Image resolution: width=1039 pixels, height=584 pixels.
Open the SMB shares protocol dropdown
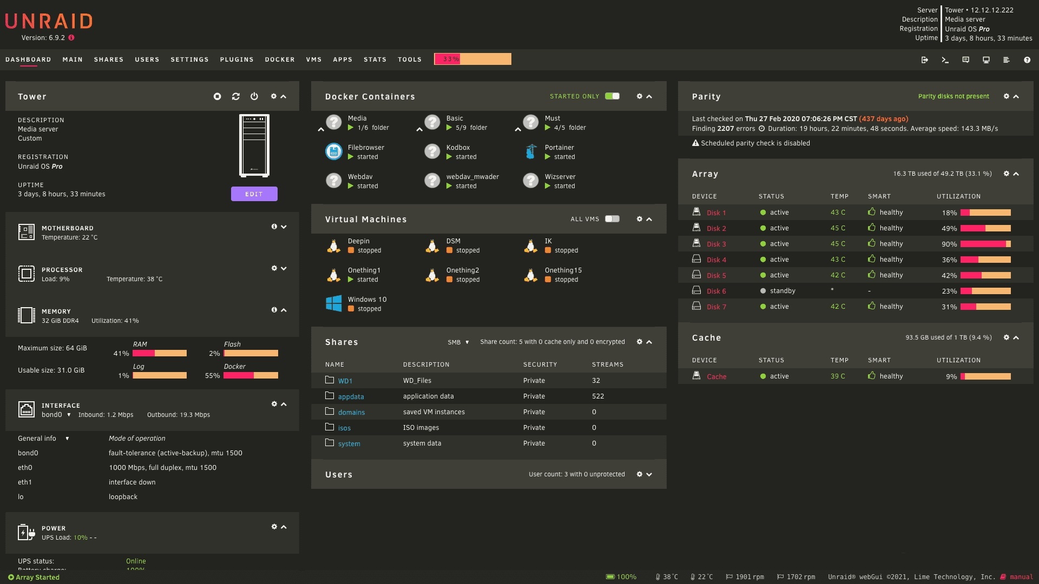(x=458, y=342)
